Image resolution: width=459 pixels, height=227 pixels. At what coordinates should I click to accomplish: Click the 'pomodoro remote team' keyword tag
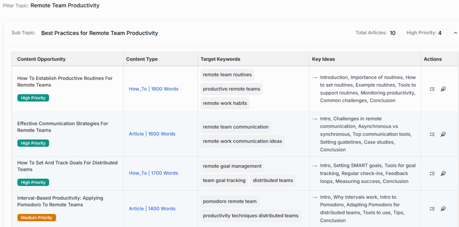229,202
